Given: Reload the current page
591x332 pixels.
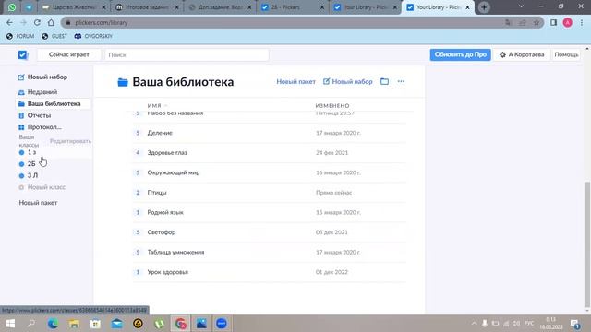Looking at the screenshot, I should [37, 22].
